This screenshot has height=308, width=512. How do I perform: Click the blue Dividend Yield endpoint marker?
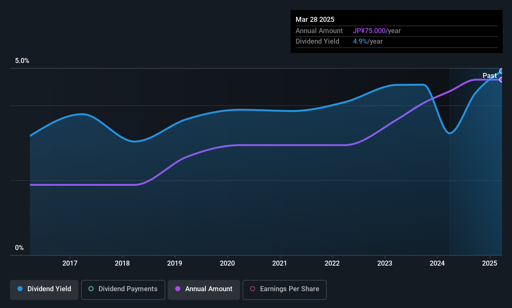click(x=501, y=71)
